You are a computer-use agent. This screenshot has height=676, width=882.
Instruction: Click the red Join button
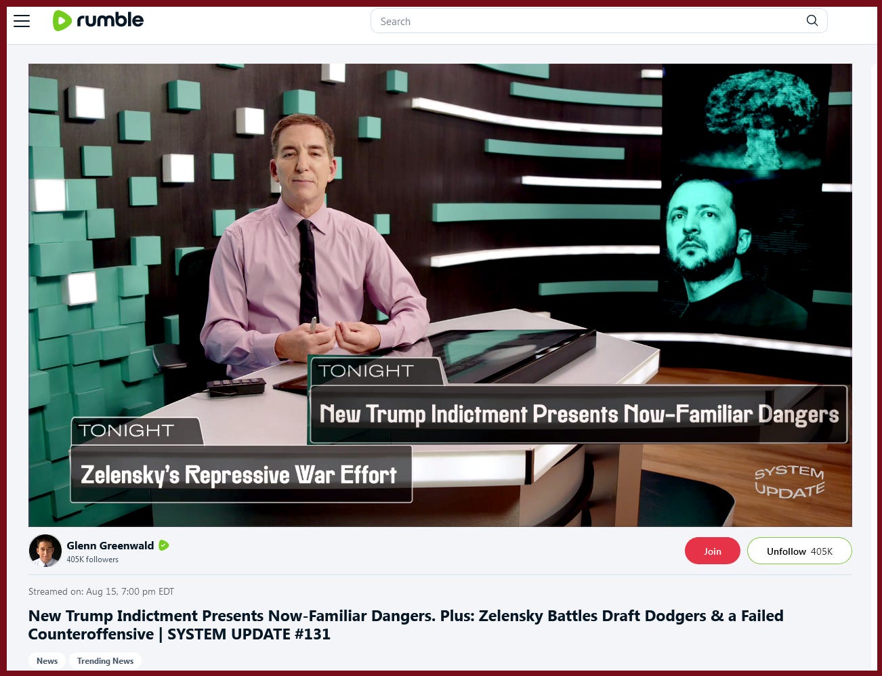pos(712,551)
